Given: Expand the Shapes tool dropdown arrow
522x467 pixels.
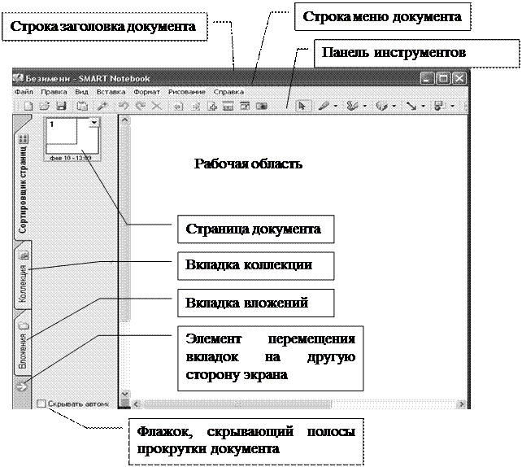Looking at the screenshot, I should coord(394,107).
